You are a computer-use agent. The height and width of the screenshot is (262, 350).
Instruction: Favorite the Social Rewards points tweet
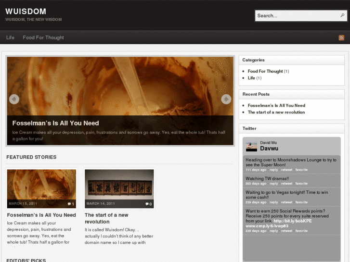(301, 231)
